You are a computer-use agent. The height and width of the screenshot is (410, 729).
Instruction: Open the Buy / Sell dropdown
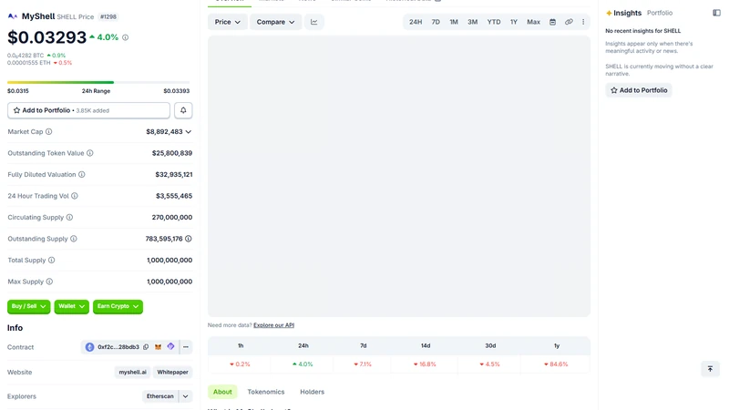(29, 306)
